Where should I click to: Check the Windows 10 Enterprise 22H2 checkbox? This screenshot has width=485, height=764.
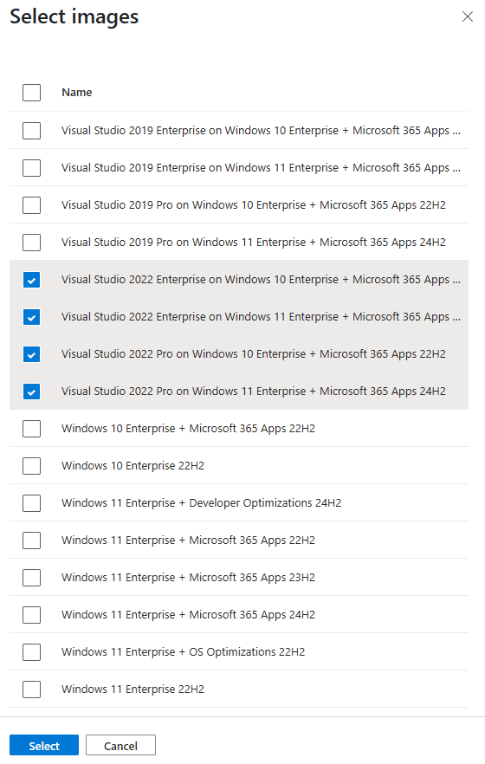coord(32,466)
